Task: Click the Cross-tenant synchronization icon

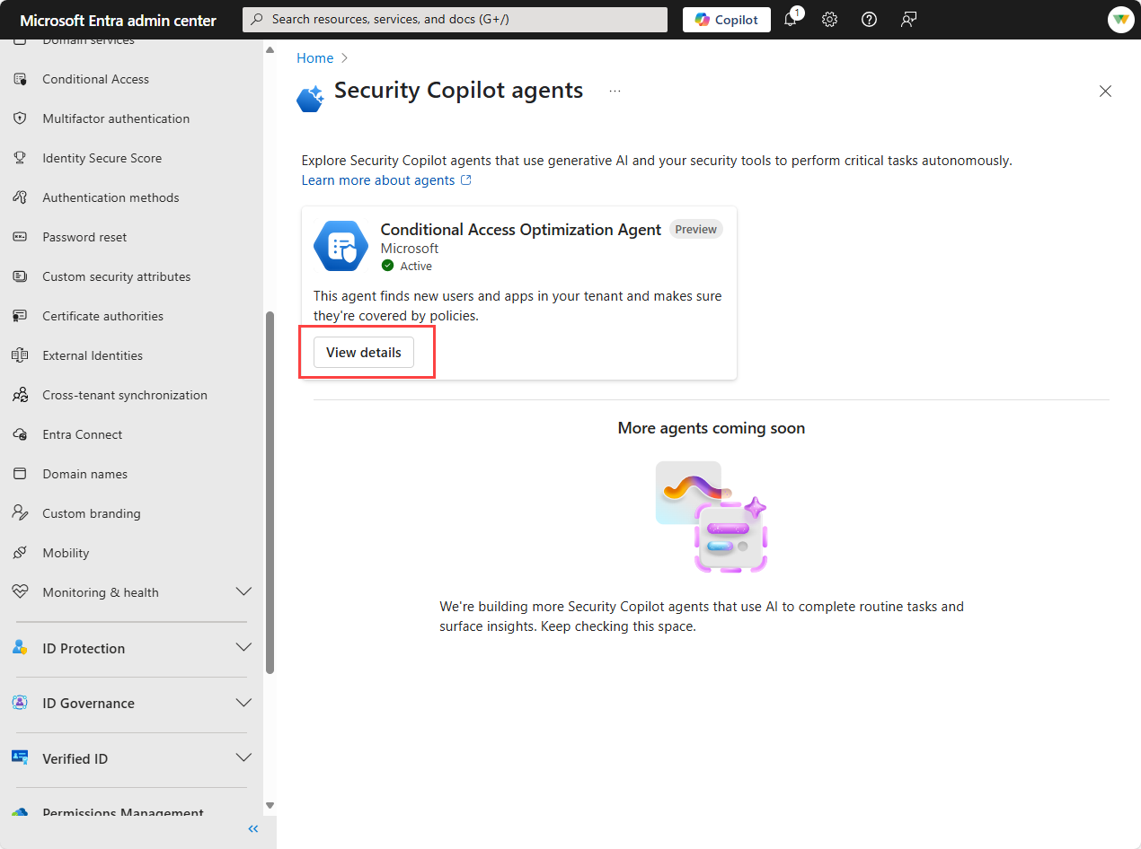Action: [x=20, y=395]
